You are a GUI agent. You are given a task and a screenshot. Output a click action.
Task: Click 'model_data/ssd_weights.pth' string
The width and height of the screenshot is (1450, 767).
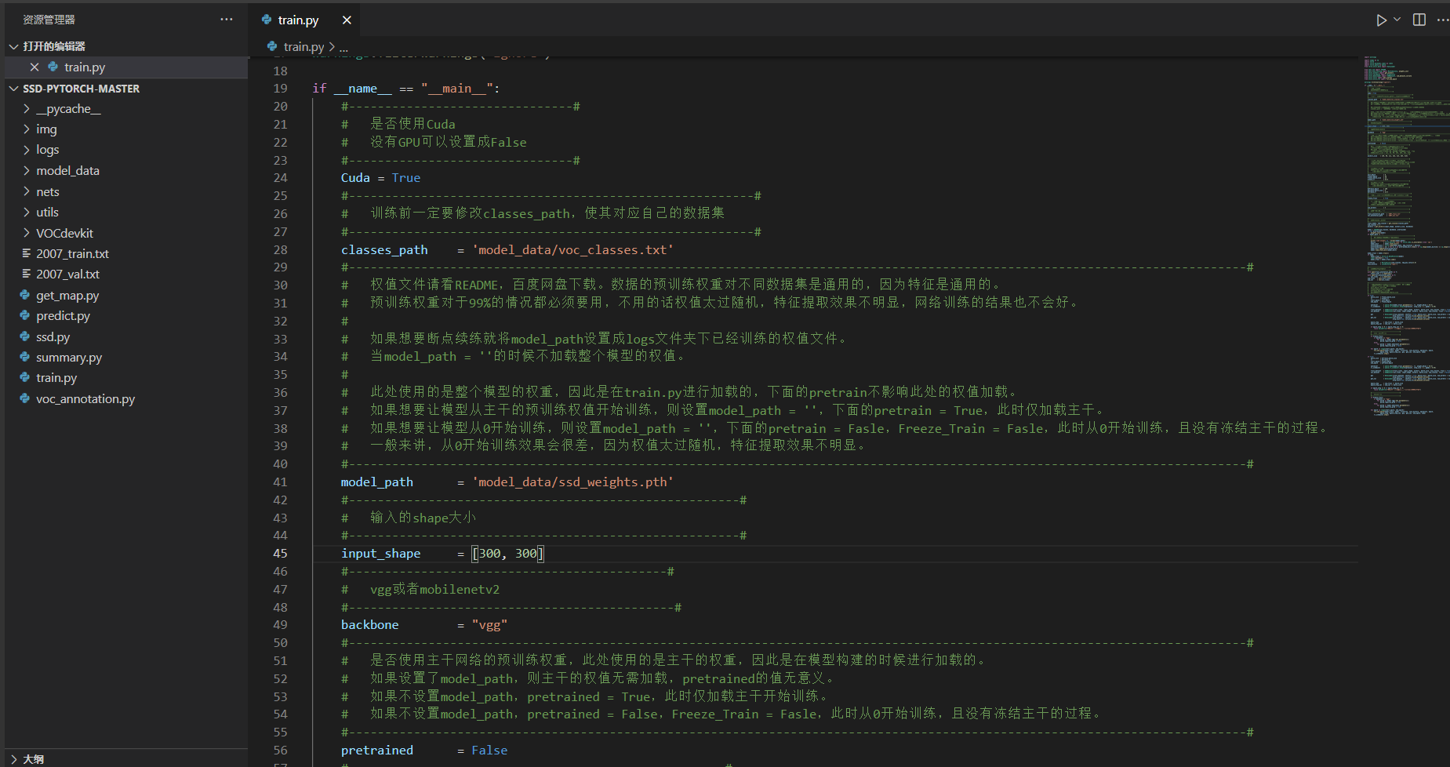click(x=572, y=482)
